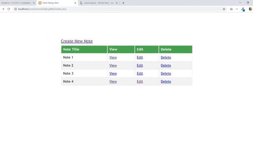View site information icon in address bar
The height and width of the screenshot is (142, 253).
point(15,9)
